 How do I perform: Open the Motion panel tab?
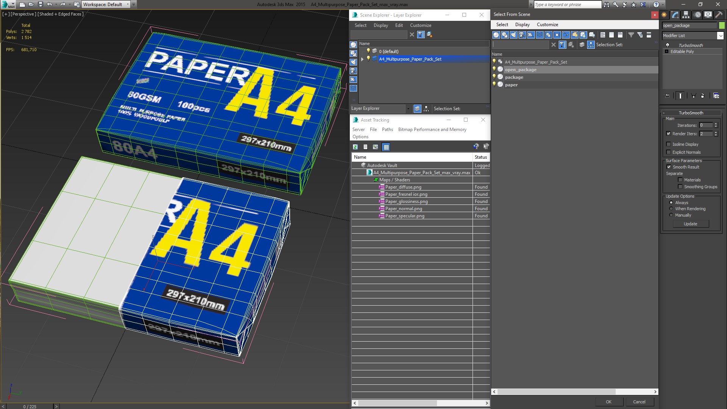pos(697,15)
